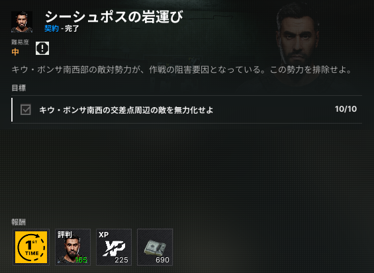Click the 完了 completed status text
Screen dimensions: 374x273
[71, 28]
